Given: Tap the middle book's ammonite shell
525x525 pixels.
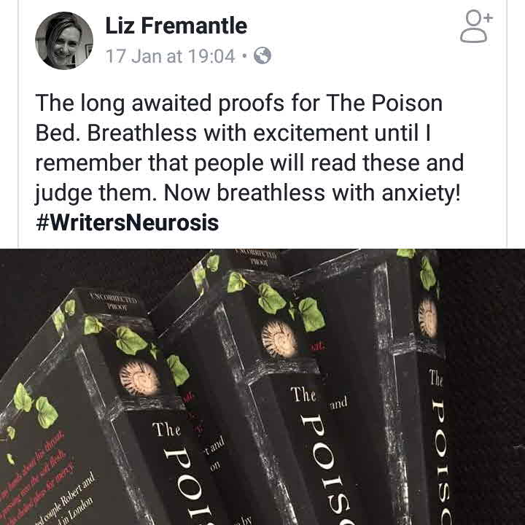Looking at the screenshot, I should click(279, 338).
